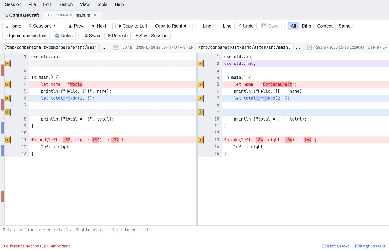Go to the Home toolbar button
The image size is (389, 250).
coord(13,26)
